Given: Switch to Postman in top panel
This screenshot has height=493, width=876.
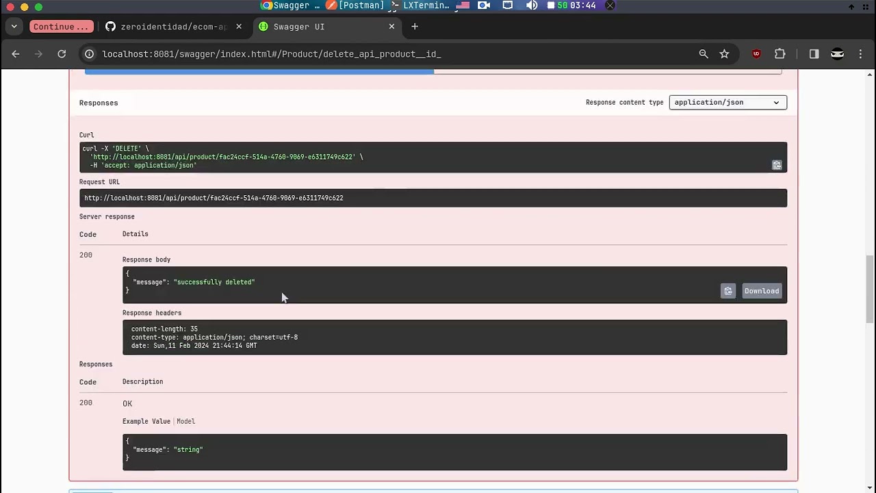Looking at the screenshot, I should pos(355,5).
